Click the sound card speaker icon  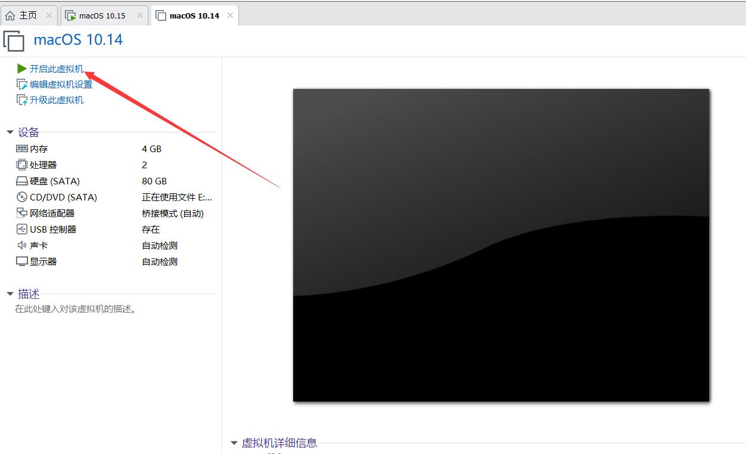pos(22,245)
